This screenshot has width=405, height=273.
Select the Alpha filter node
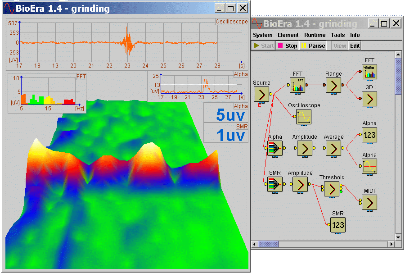(275, 148)
